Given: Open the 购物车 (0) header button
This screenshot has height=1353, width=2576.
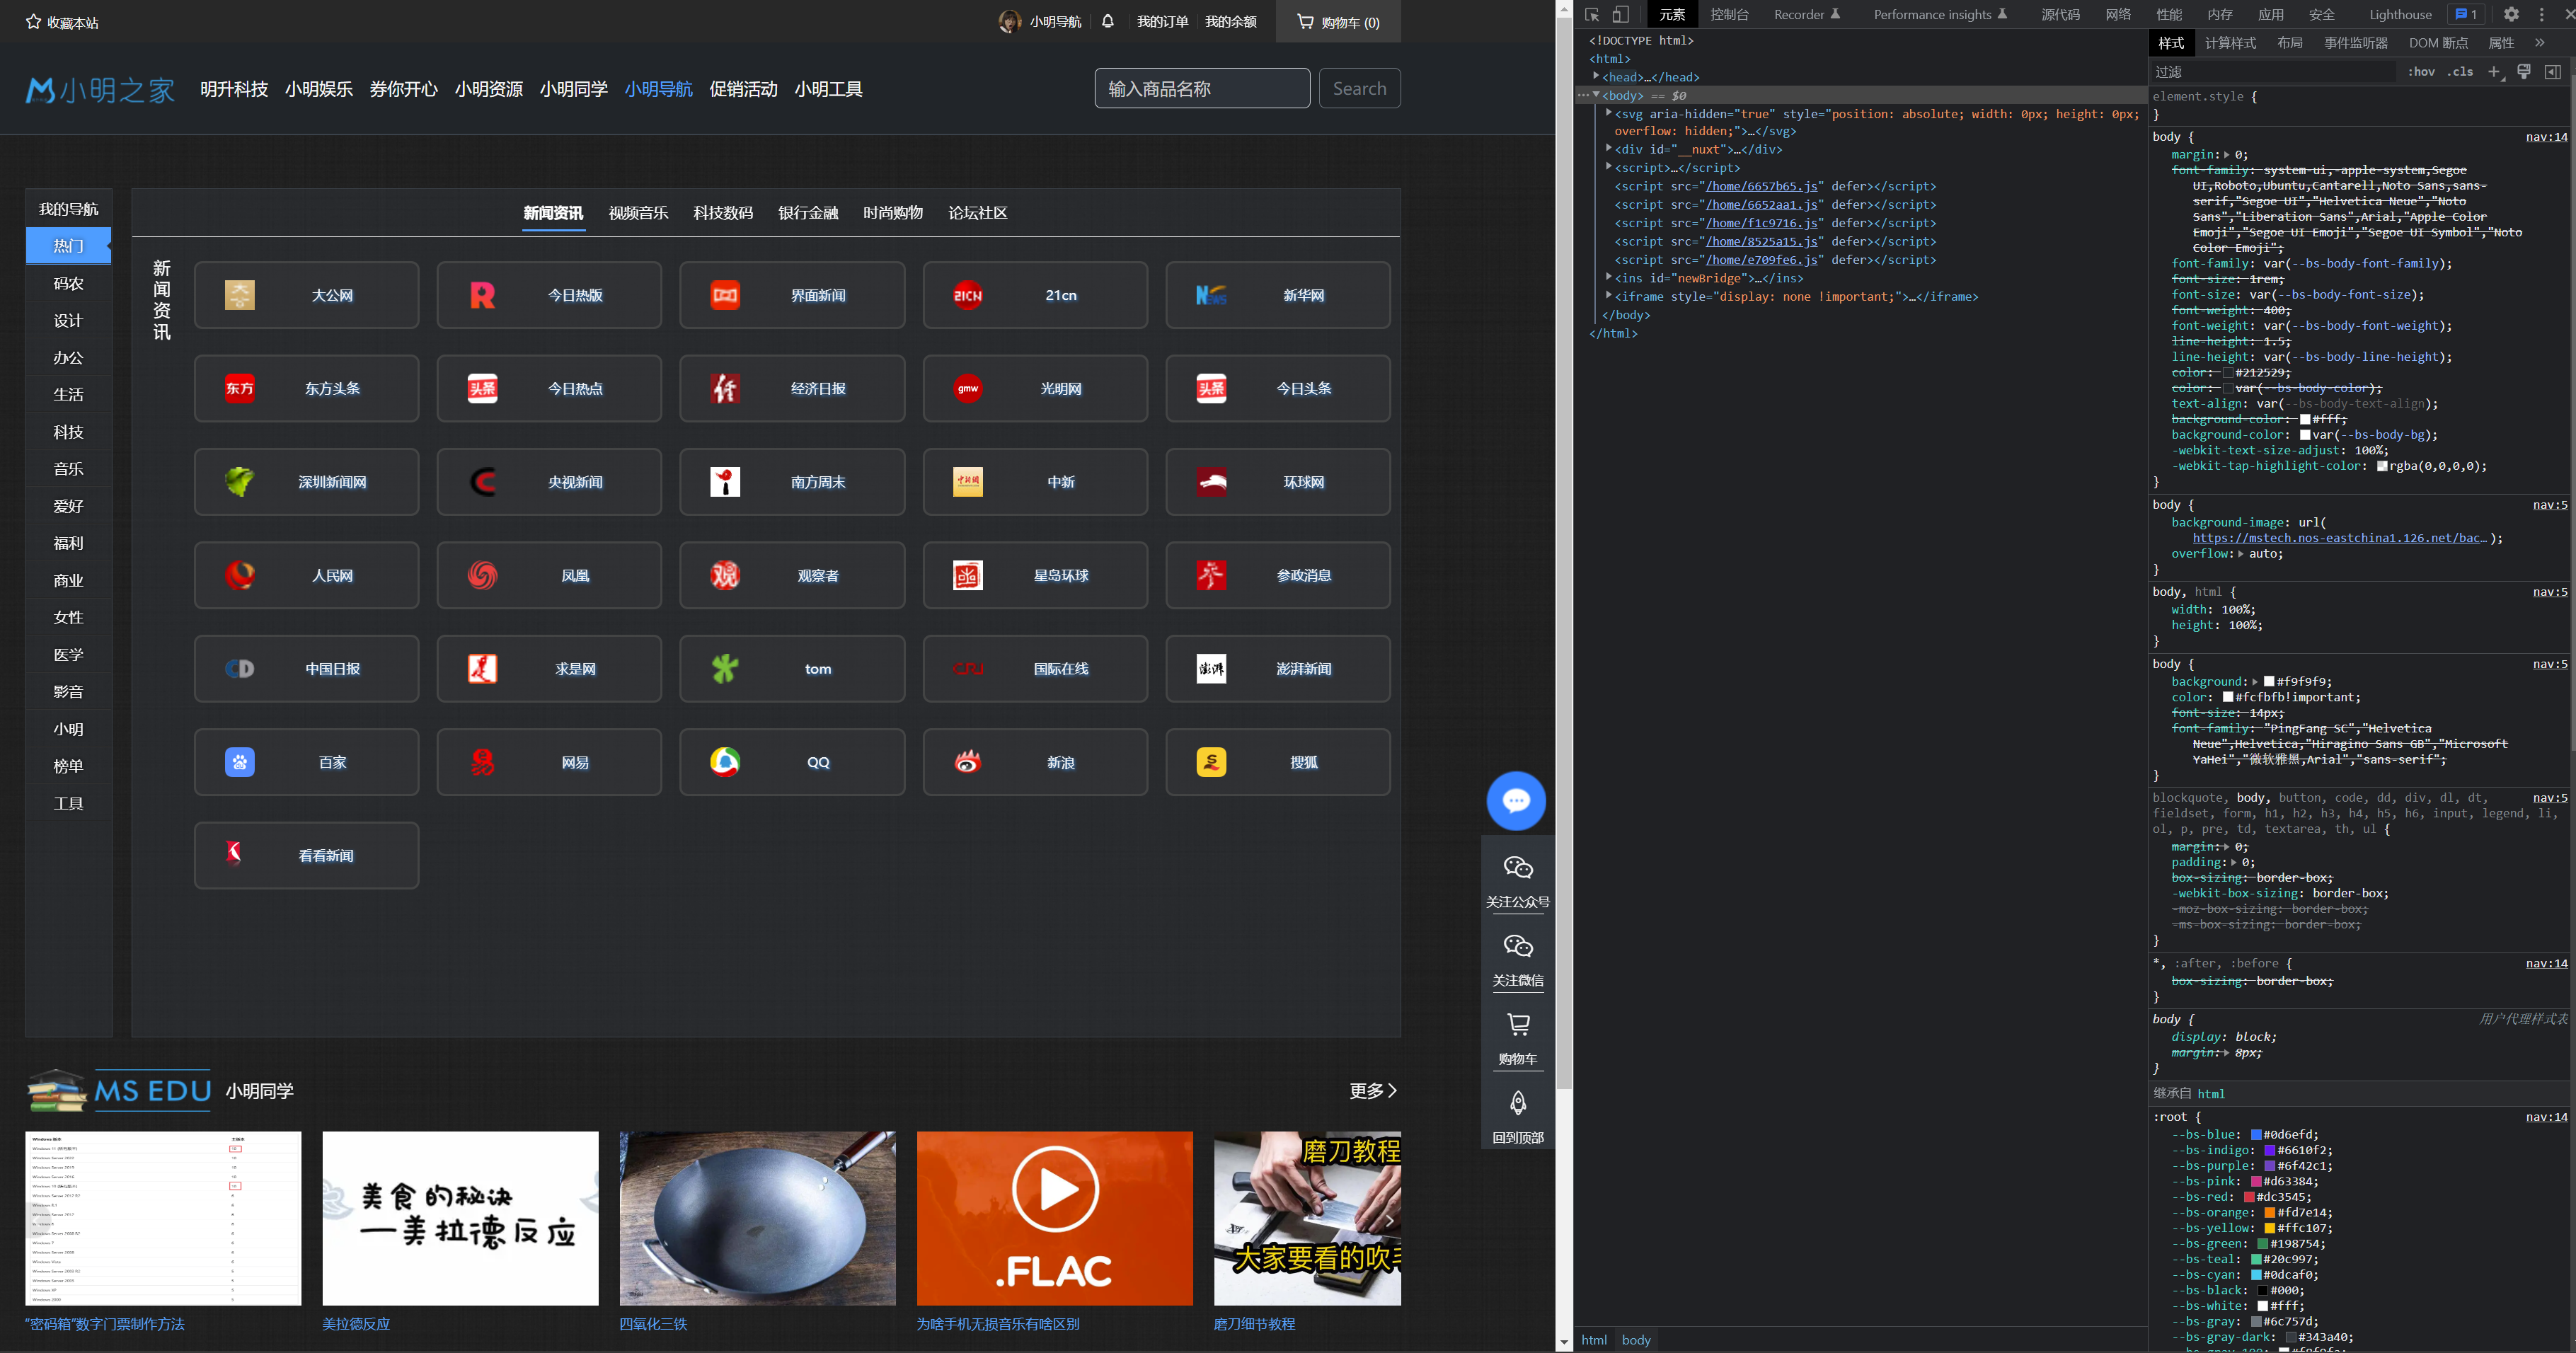Looking at the screenshot, I should point(1338,21).
